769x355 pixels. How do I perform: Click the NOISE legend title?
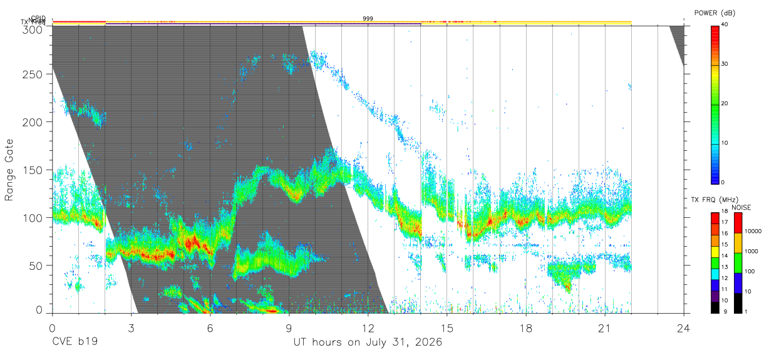pyautogui.click(x=741, y=207)
